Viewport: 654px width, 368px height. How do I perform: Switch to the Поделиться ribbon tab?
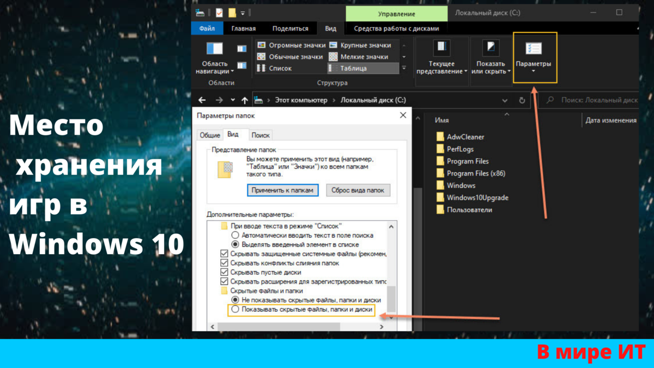[290, 28]
